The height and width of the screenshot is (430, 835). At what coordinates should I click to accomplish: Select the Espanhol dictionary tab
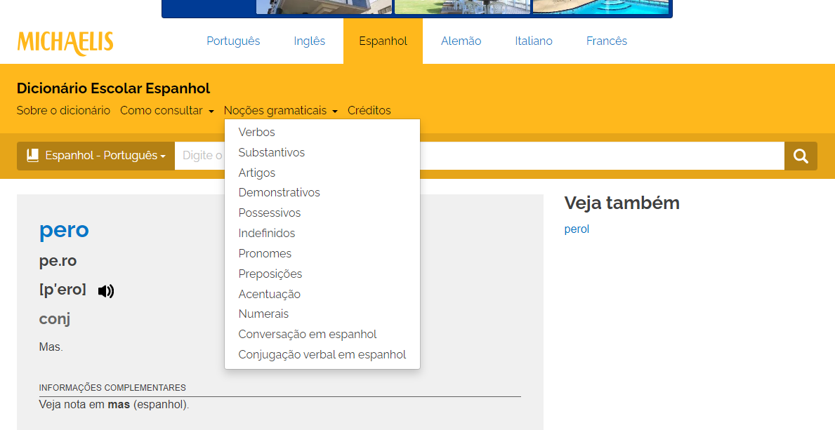click(383, 41)
